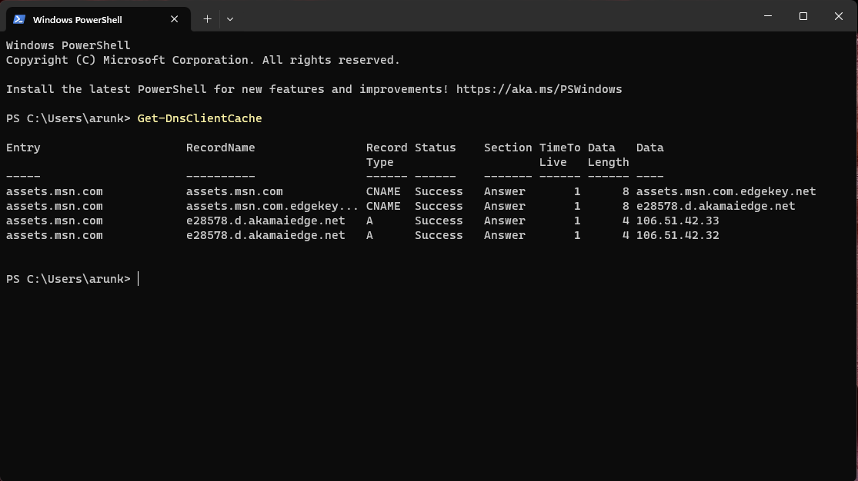The height and width of the screenshot is (481, 858).
Task: Click the Get-DnsClientCache command text
Action: pyautogui.click(x=200, y=118)
